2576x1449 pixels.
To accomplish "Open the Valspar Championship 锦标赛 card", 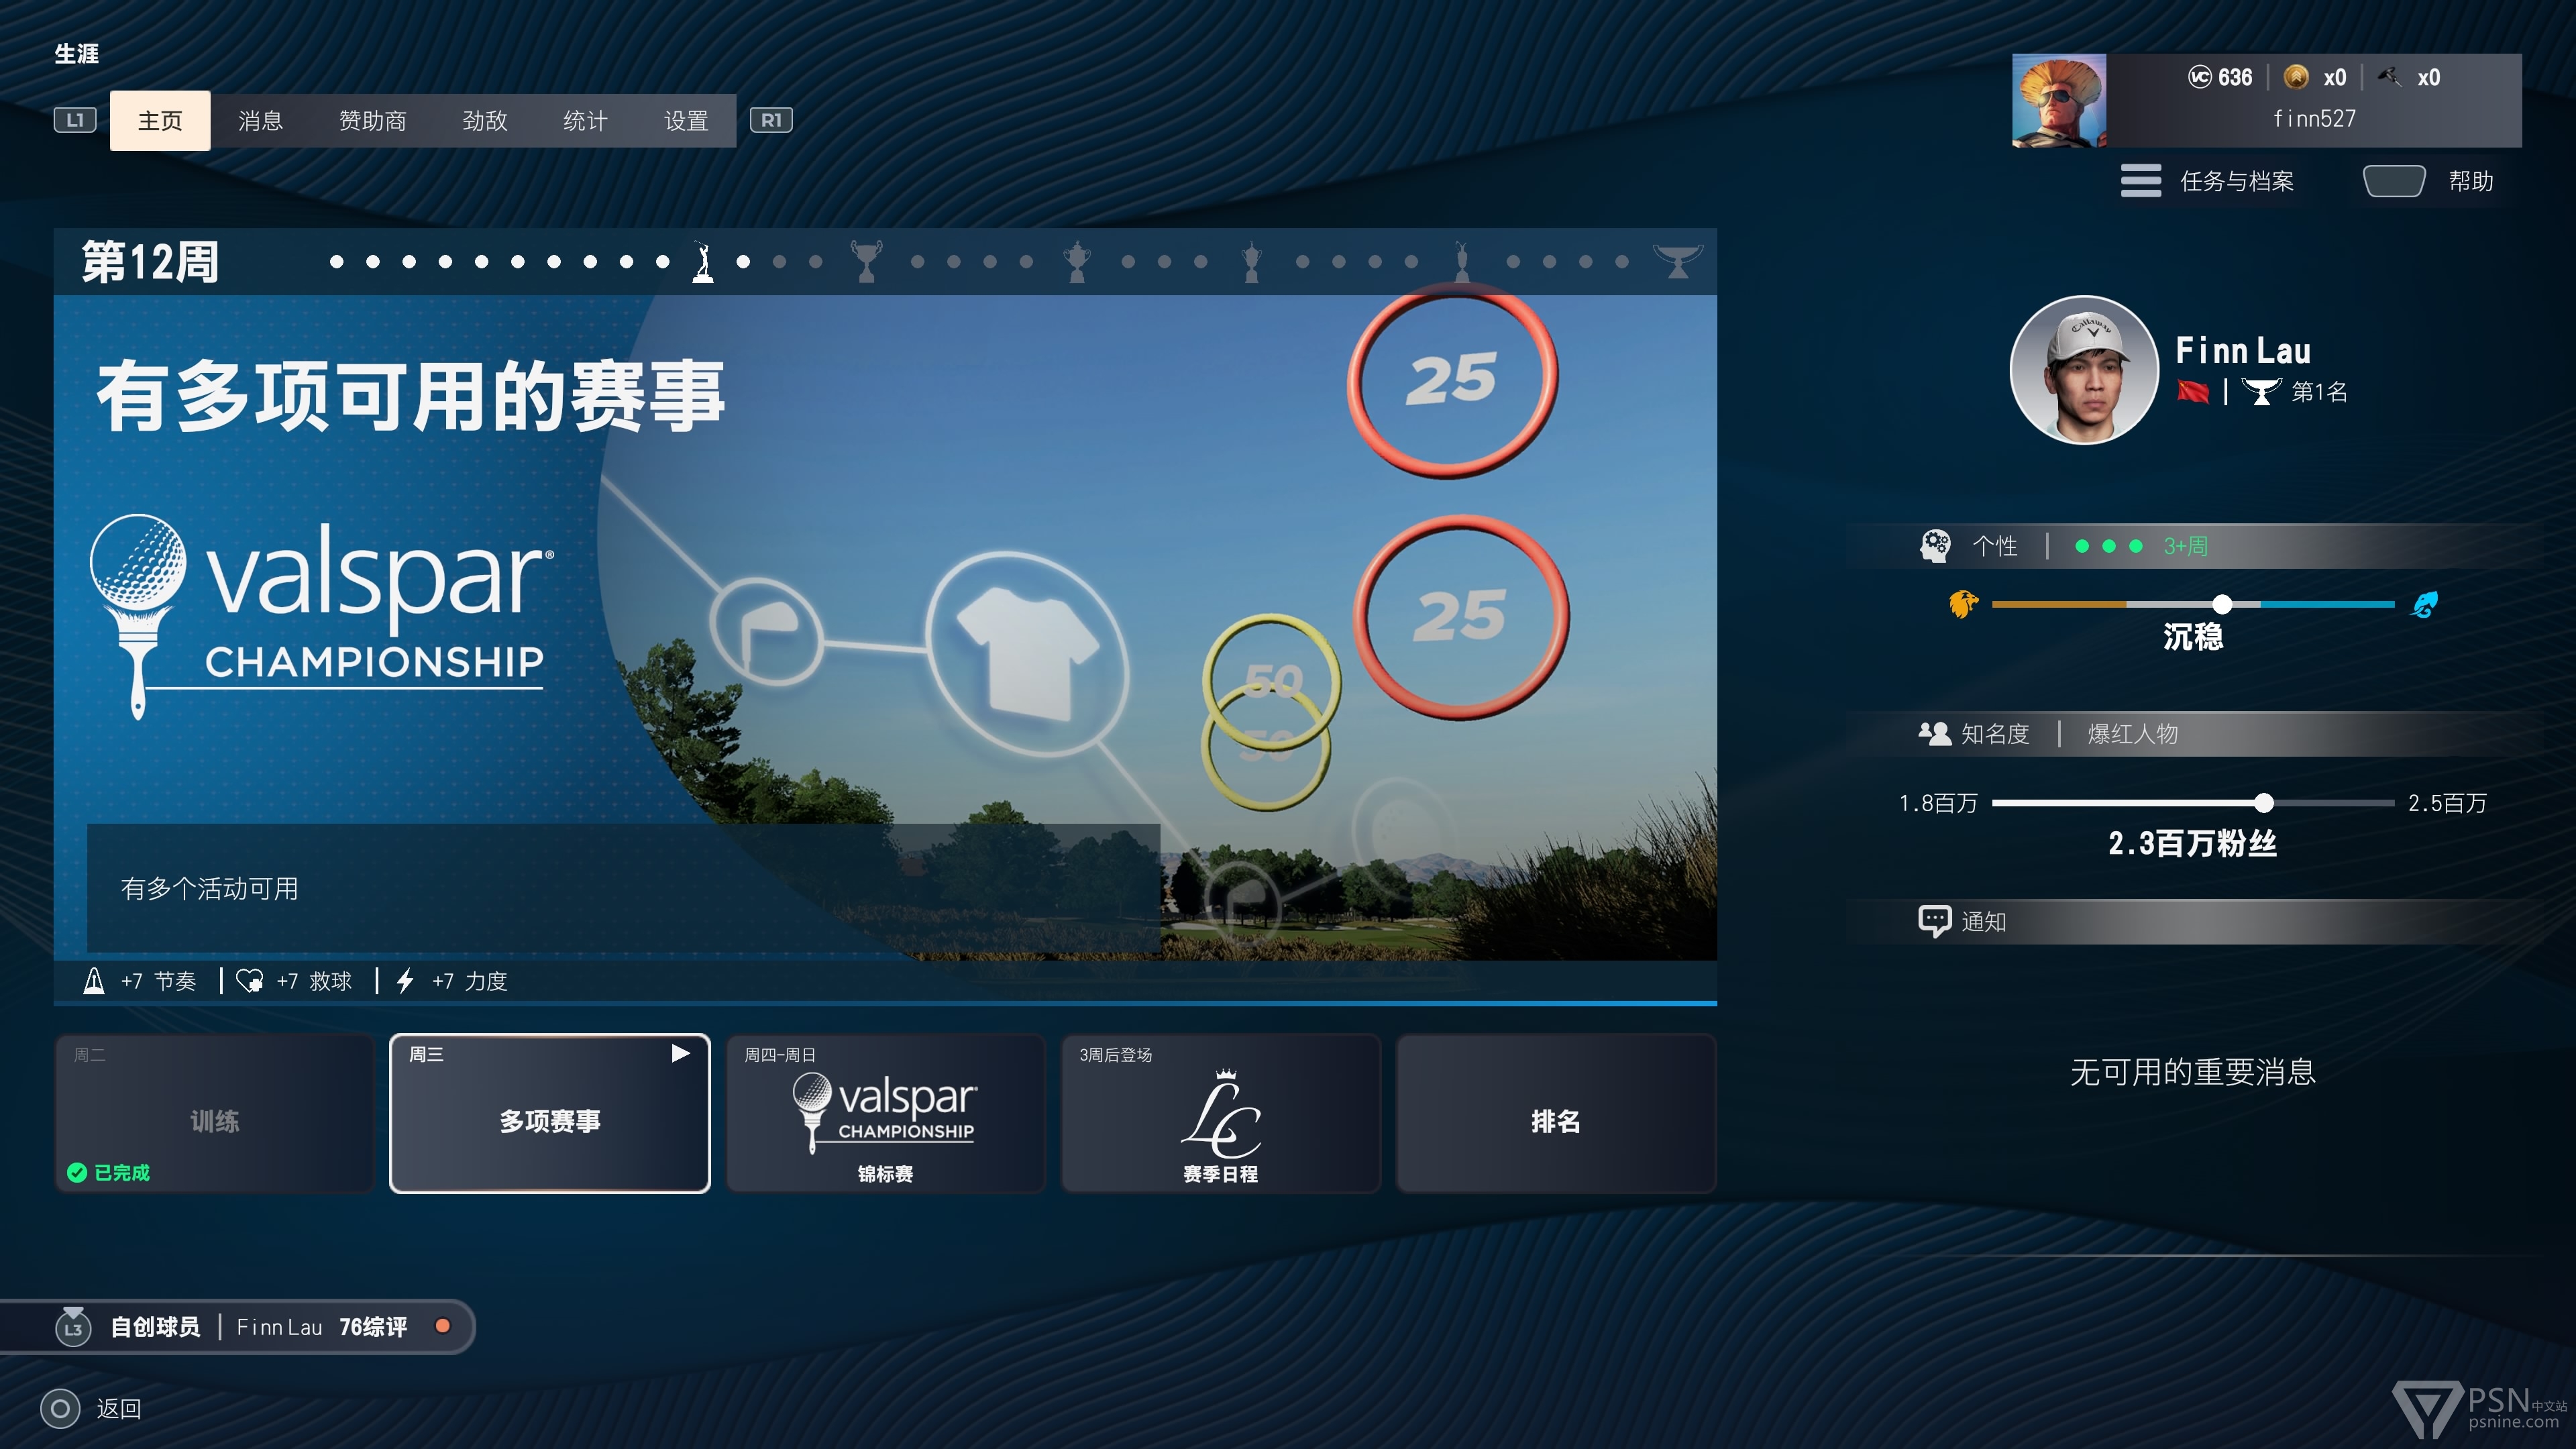I will 885,1113.
